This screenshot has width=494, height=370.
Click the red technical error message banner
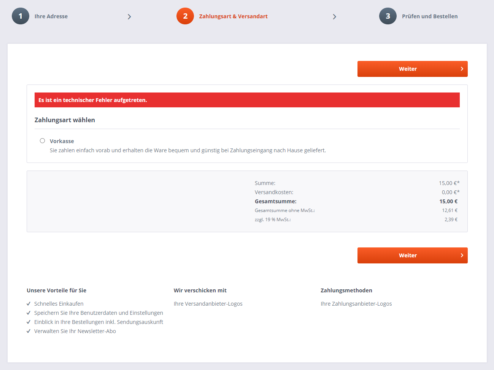tap(247, 100)
